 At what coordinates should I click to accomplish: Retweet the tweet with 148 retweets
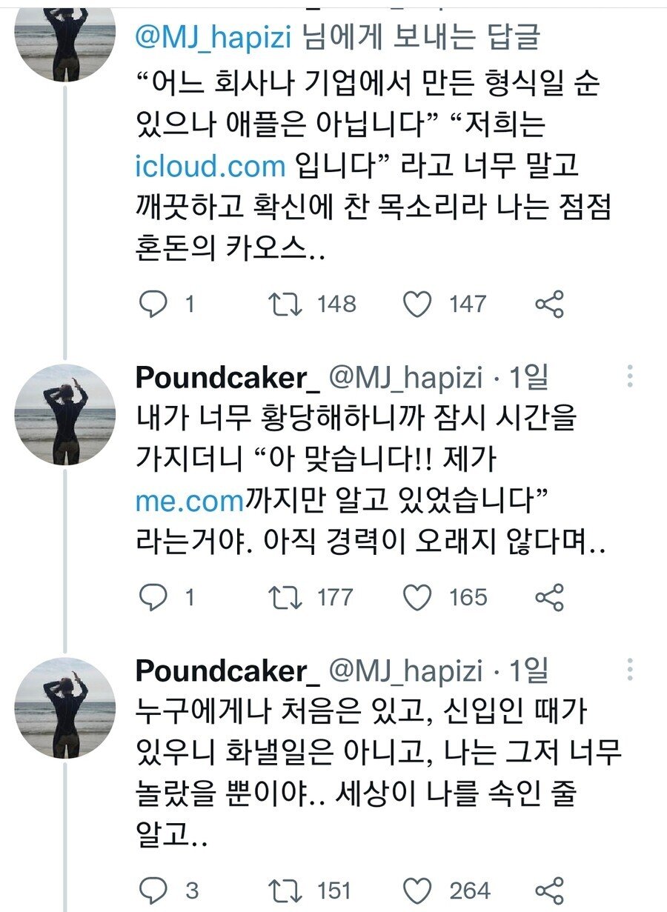(x=285, y=304)
